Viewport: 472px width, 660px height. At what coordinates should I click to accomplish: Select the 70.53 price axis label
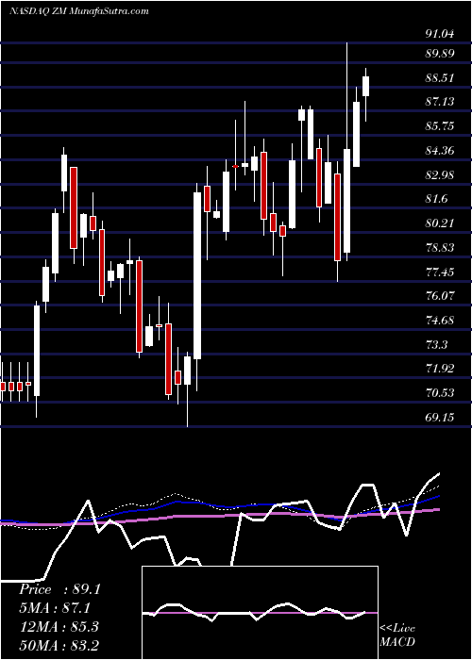(440, 393)
